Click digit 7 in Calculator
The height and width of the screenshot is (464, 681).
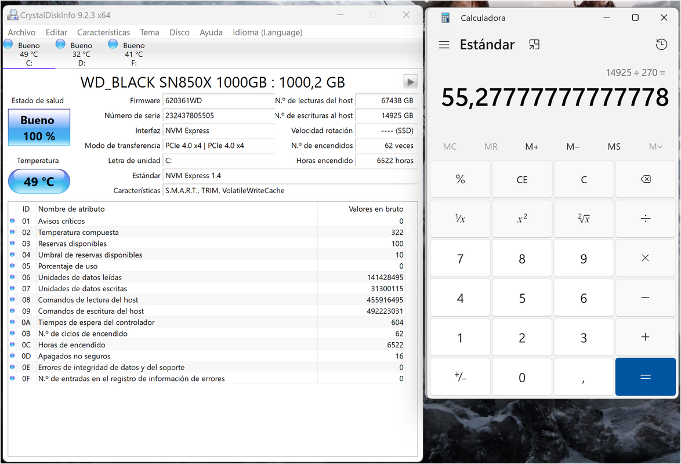click(461, 258)
